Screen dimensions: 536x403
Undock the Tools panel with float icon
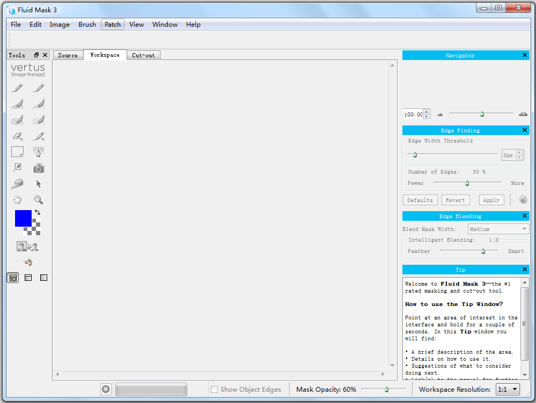point(36,55)
